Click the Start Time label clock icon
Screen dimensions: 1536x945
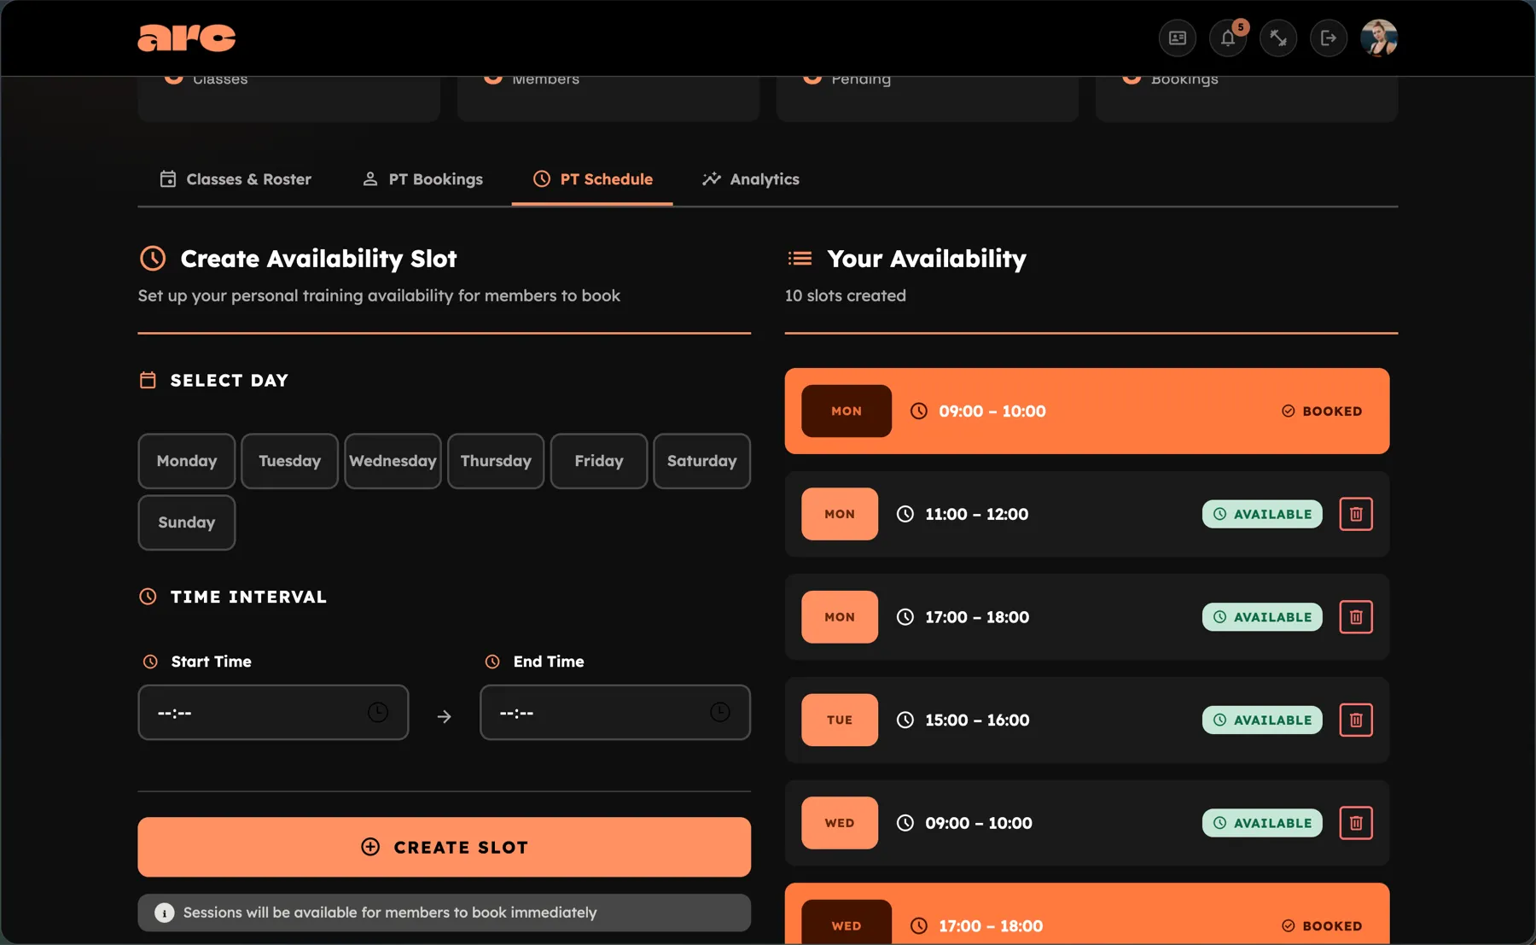(x=150, y=662)
